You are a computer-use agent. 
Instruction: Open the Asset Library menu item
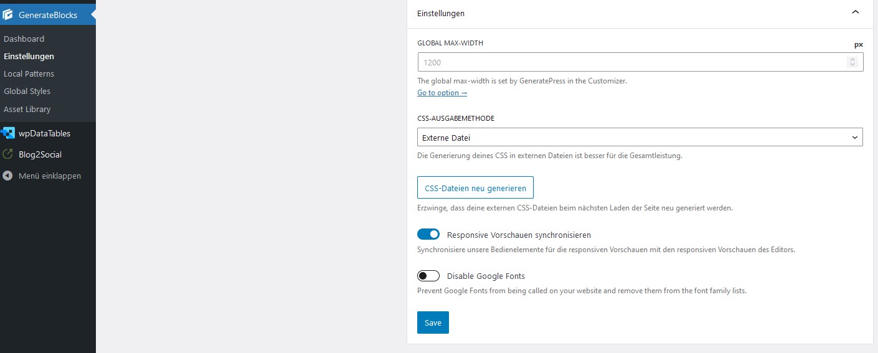pos(27,109)
